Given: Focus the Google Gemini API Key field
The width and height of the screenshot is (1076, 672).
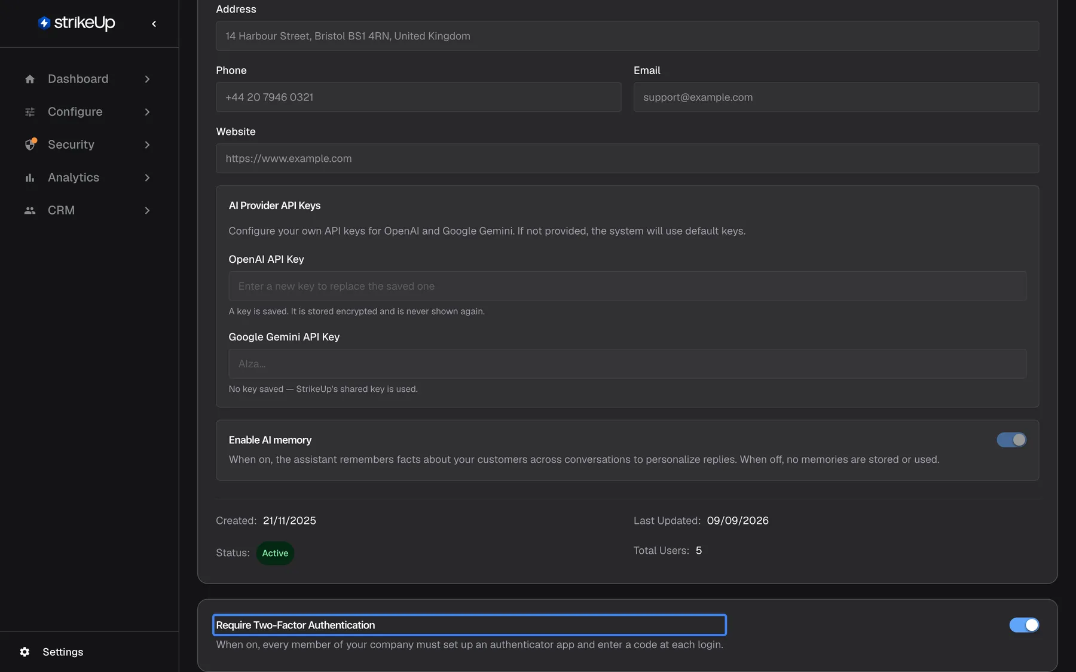Looking at the screenshot, I should tap(627, 364).
